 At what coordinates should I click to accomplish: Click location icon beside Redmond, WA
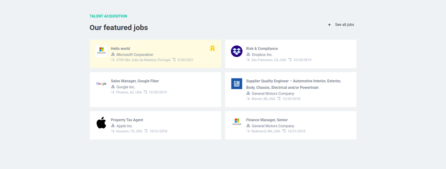pos(248,131)
